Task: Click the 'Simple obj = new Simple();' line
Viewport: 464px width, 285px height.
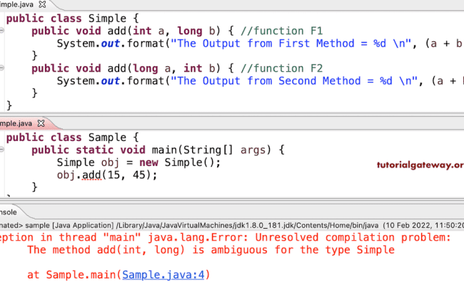Action: coord(138,162)
